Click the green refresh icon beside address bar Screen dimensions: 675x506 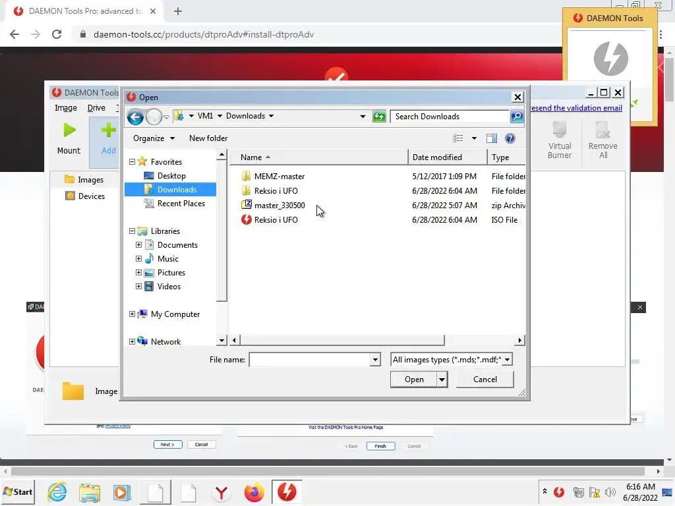click(x=379, y=117)
